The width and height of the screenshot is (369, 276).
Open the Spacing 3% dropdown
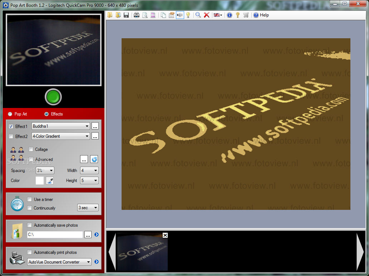pos(45,170)
